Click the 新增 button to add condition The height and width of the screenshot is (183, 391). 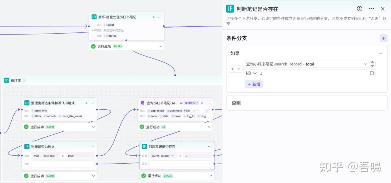point(254,84)
